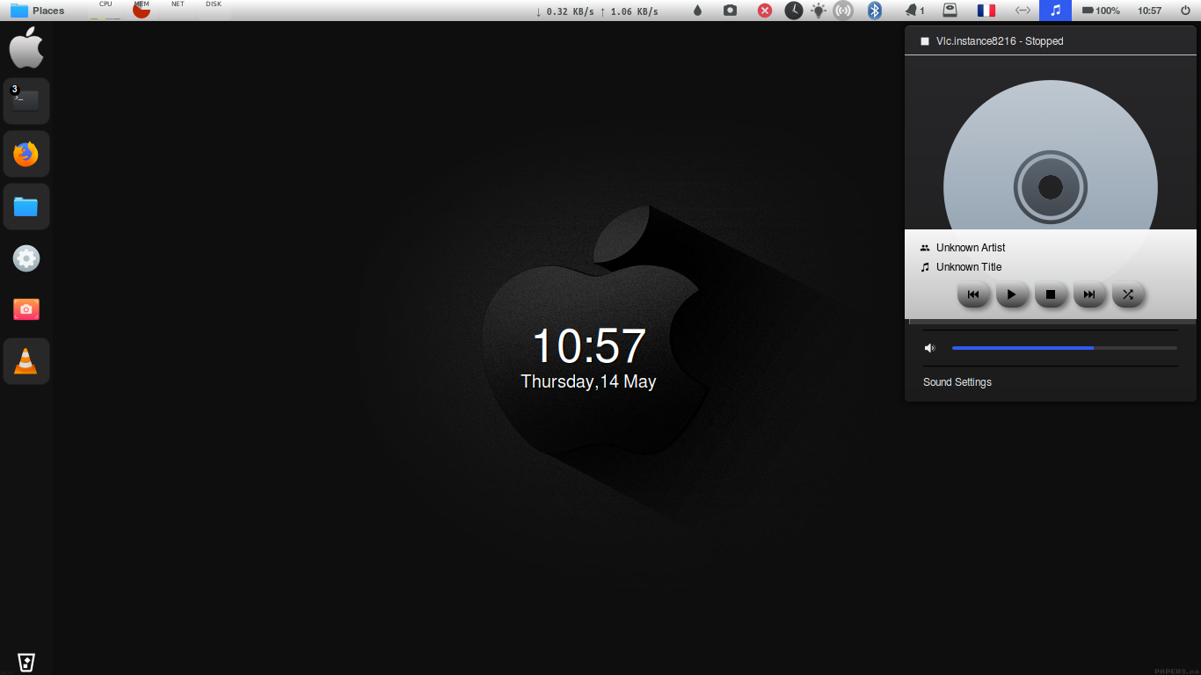Click the 10:57 desktop clock widget
1201x675 pixels.
pyautogui.click(x=589, y=345)
